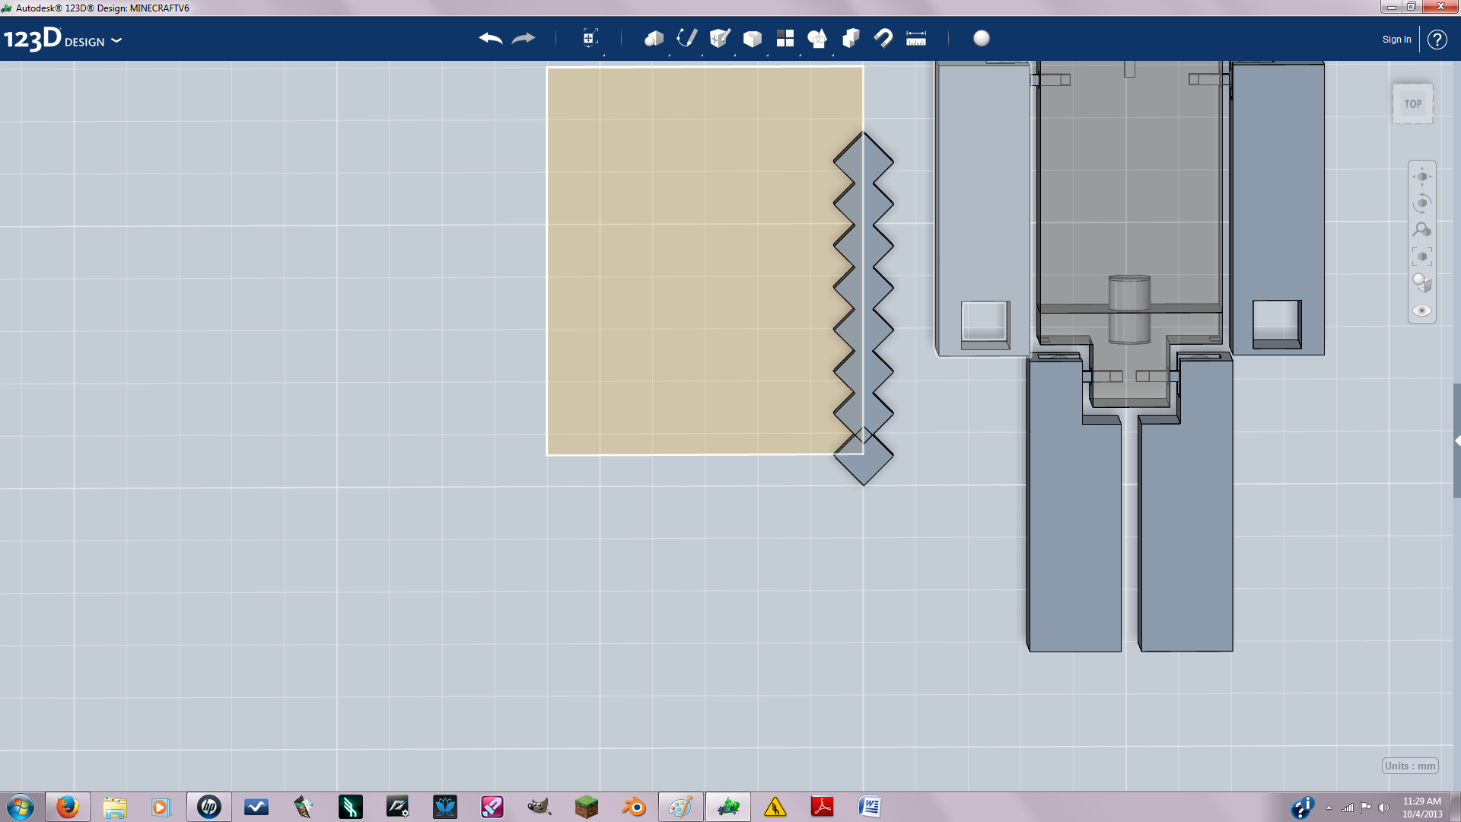Expand the Grouping flyout arrow
The image size is (1461, 822).
[x=833, y=55]
